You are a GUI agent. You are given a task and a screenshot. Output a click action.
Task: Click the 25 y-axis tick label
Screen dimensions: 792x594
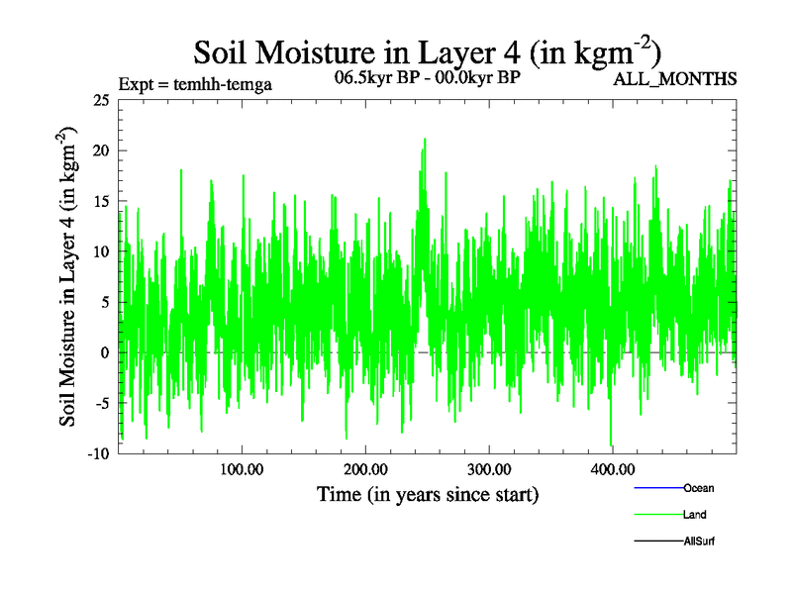tap(100, 100)
